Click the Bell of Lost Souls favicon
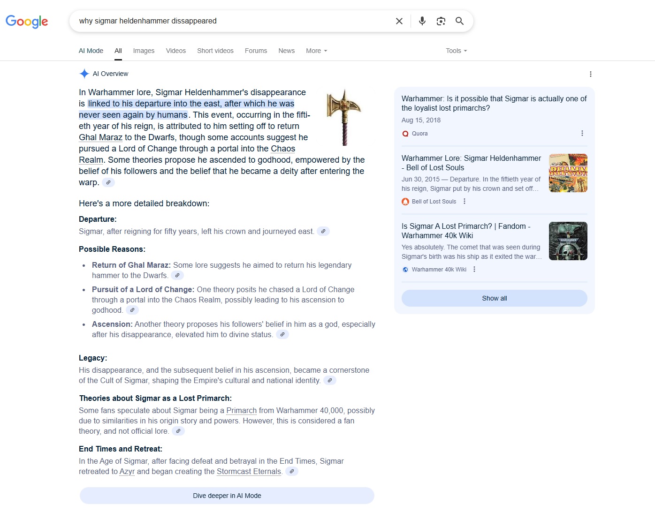655x512 pixels. 405,202
